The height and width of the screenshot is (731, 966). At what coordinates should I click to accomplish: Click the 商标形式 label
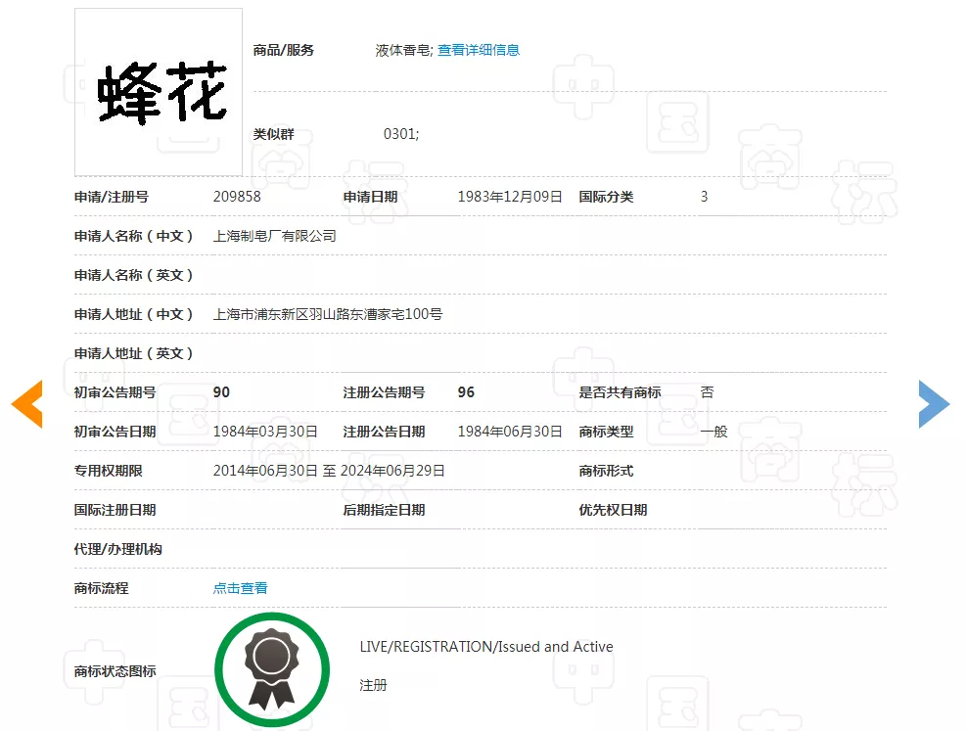[606, 471]
